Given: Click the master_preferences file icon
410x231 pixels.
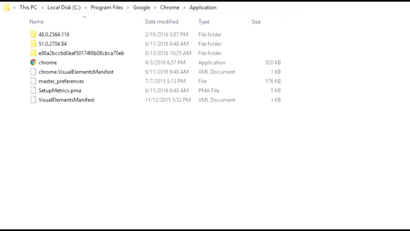Looking at the screenshot, I should [x=33, y=81].
